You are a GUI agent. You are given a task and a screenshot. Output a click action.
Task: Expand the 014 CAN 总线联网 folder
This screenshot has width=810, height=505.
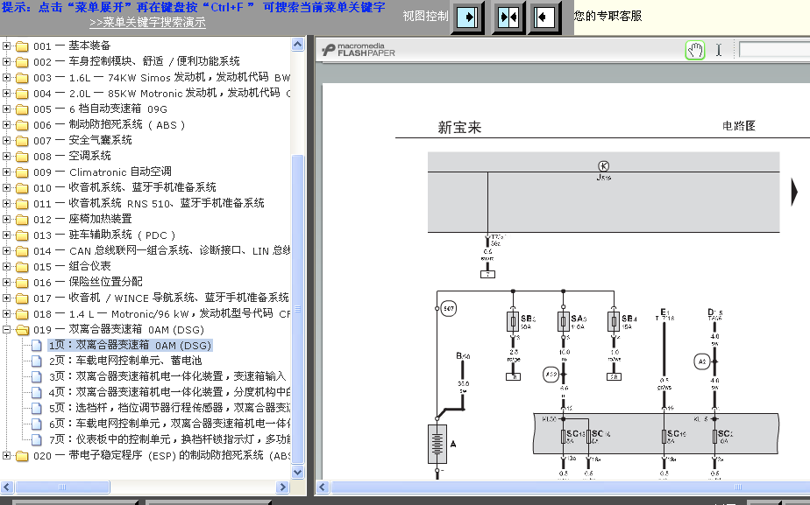7,250
